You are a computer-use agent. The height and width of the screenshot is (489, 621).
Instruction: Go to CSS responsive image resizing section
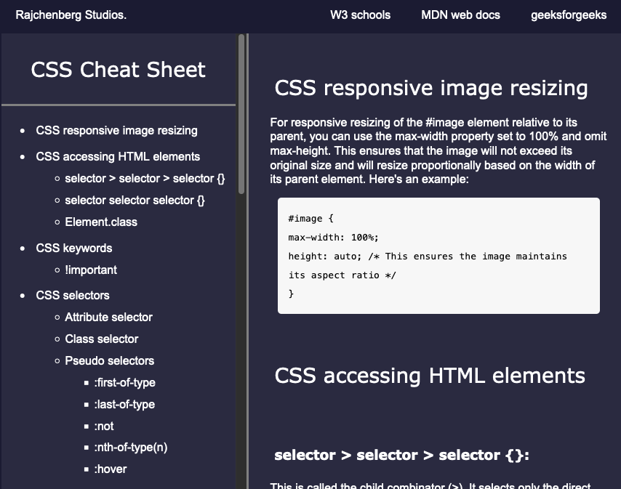(116, 131)
